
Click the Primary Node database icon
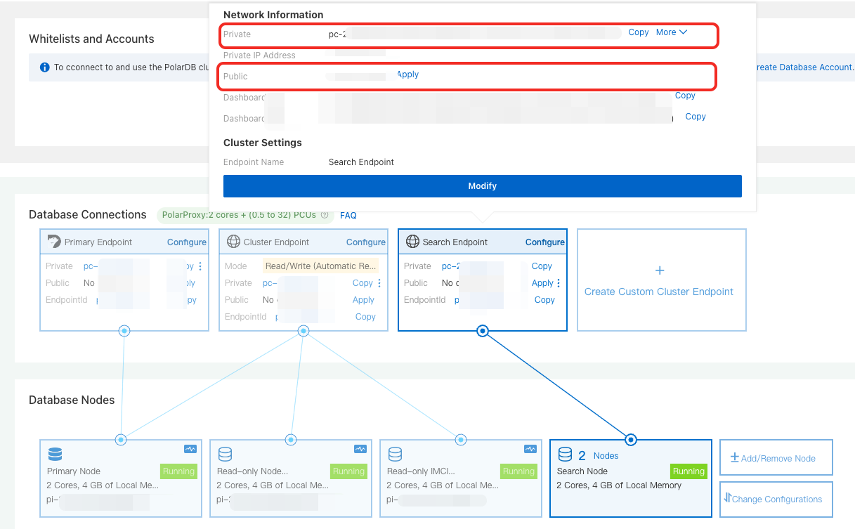[x=55, y=454]
